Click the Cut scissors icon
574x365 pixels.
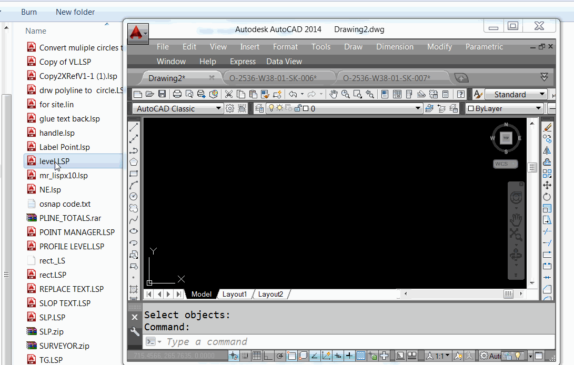tap(229, 94)
